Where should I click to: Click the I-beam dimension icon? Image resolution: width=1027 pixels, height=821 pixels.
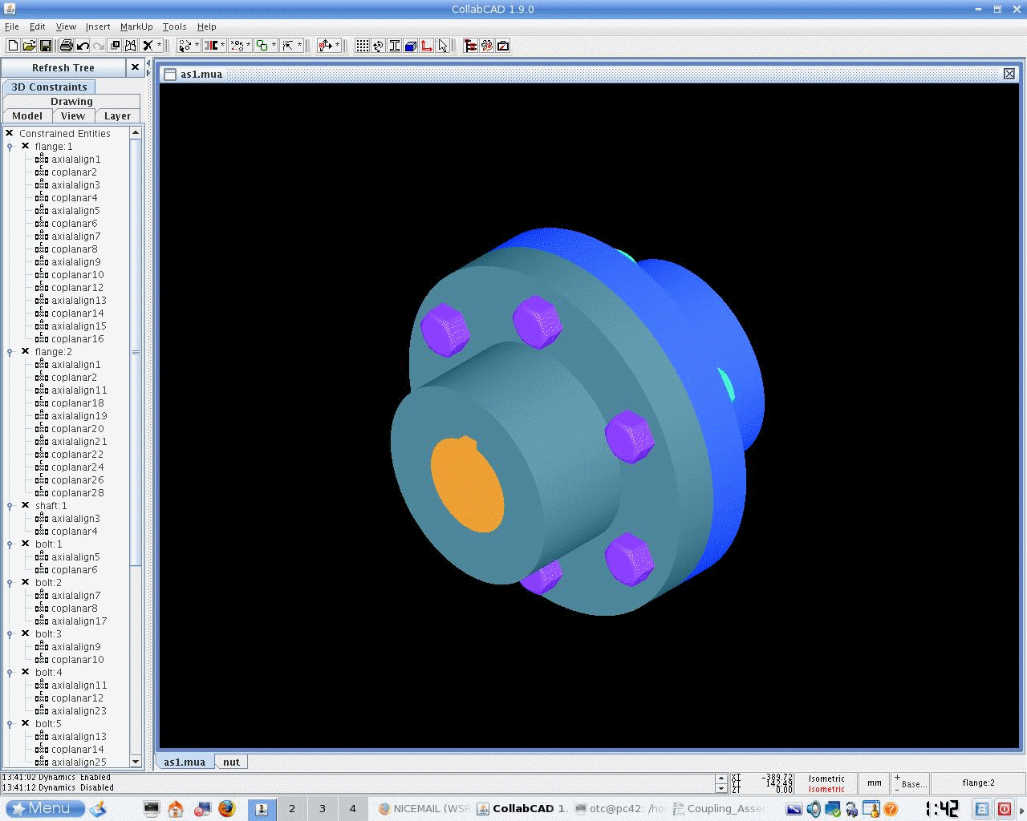coord(395,46)
